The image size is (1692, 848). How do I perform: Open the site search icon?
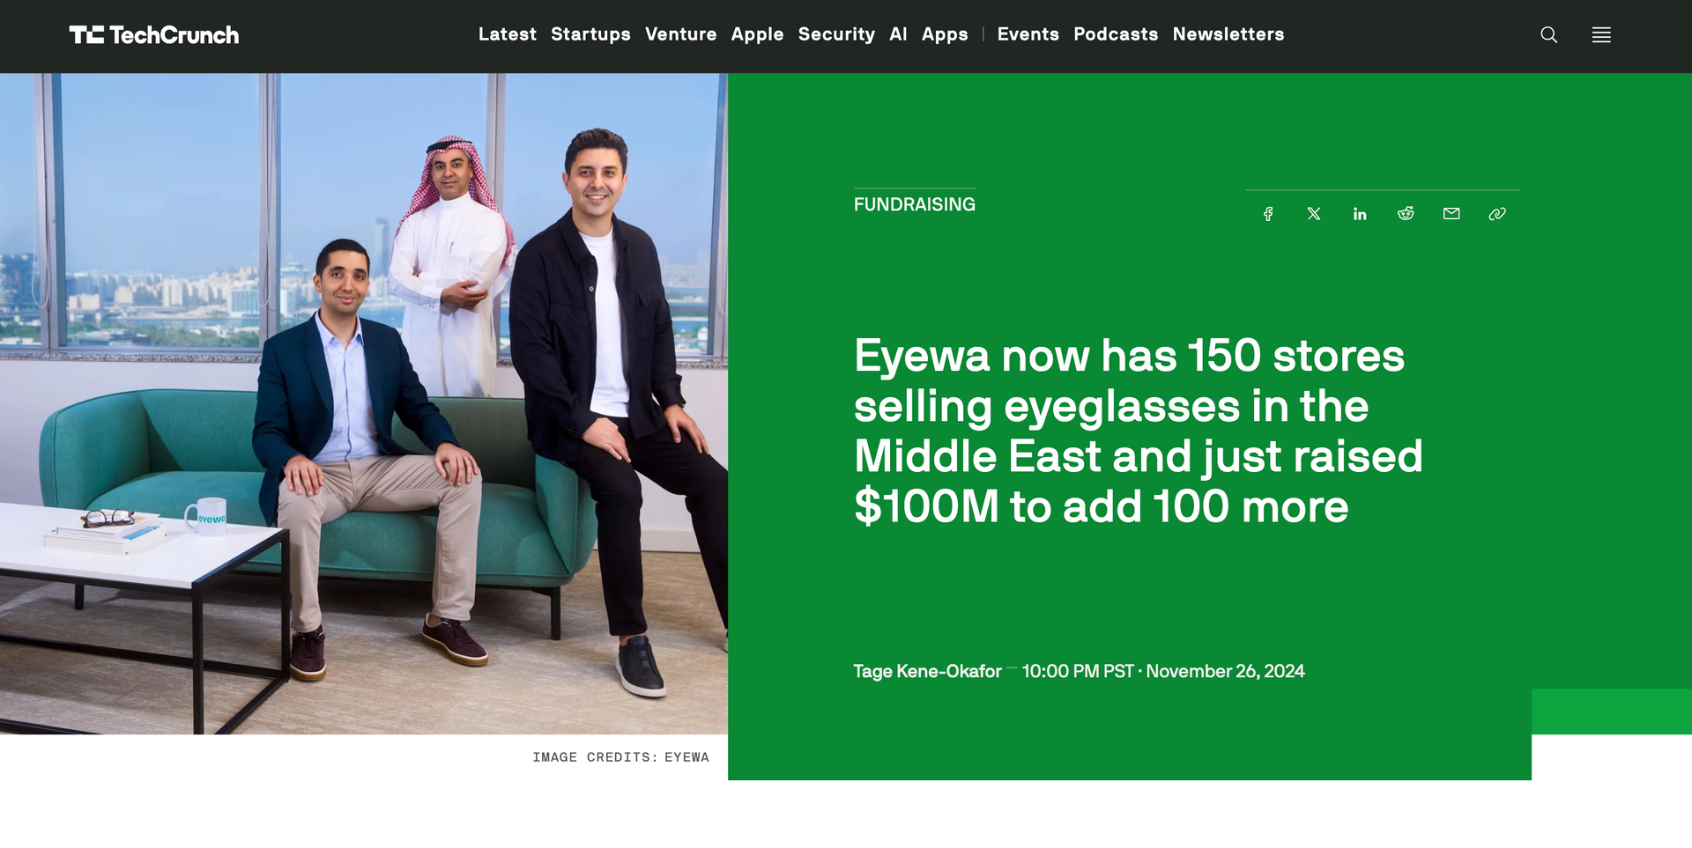point(1548,35)
